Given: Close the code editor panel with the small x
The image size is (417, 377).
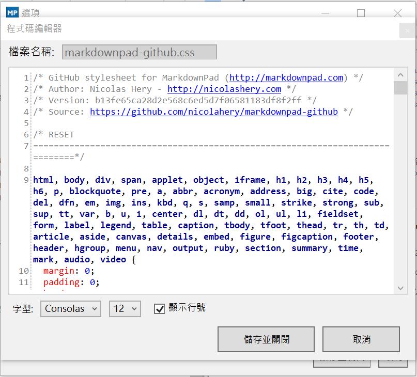Looking at the screenshot, I should tap(407, 31).
